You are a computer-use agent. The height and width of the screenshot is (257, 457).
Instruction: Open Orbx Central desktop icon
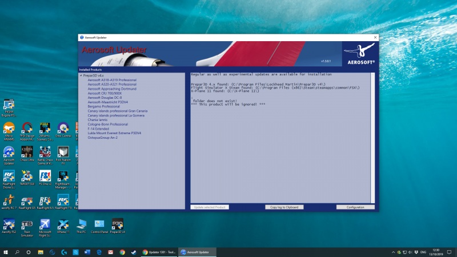coord(63,130)
